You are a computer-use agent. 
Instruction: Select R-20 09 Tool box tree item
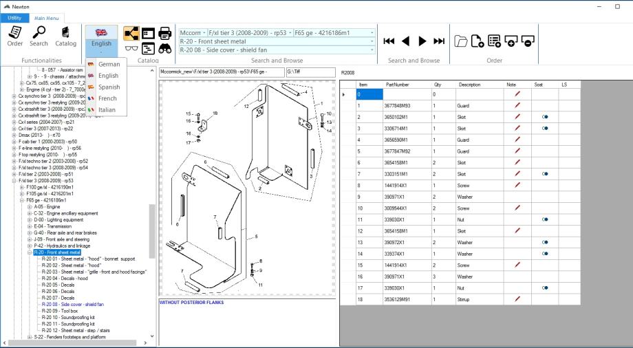(x=59, y=310)
